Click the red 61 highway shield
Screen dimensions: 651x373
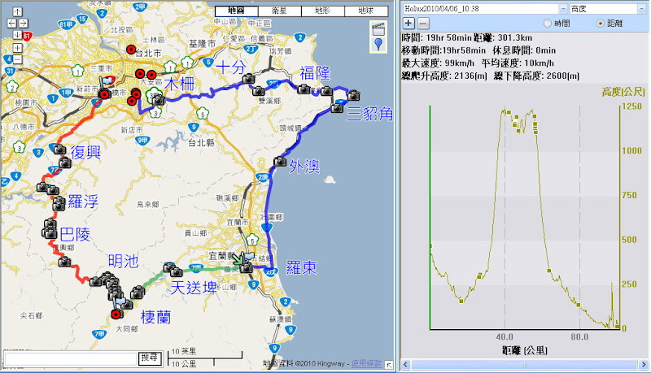pyautogui.click(x=27, y=36)
